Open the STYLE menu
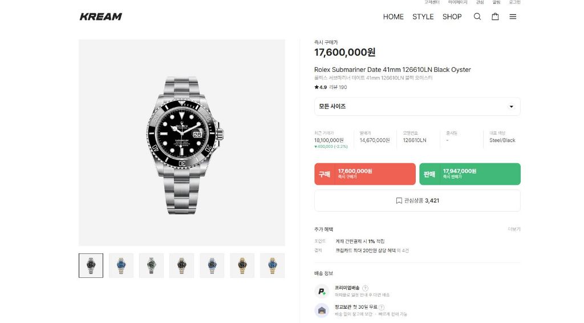Screen dimensions: 584x323 tap(423, 17)
